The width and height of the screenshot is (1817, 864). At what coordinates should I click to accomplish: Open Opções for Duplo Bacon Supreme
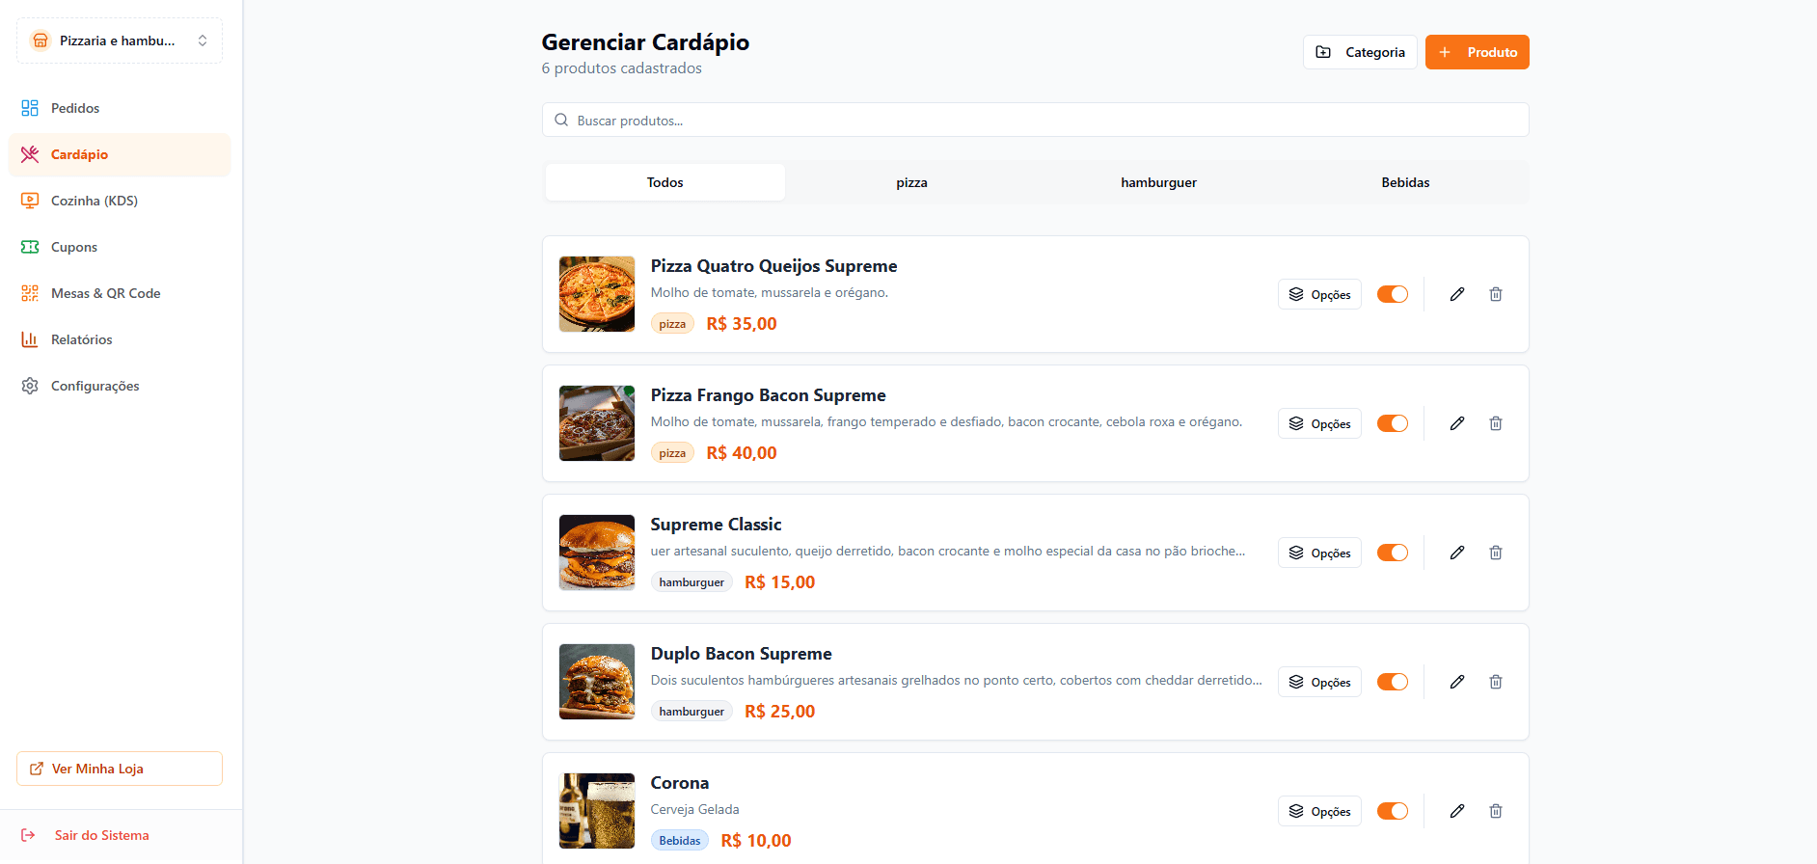click(x=1319, y=682)
